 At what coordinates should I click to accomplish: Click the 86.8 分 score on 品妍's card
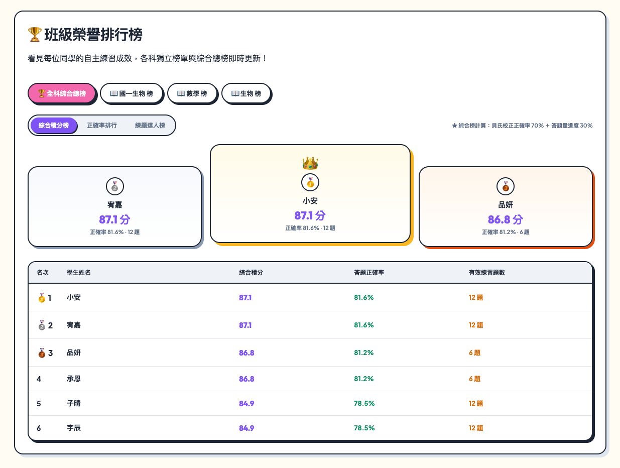(506, 220)
